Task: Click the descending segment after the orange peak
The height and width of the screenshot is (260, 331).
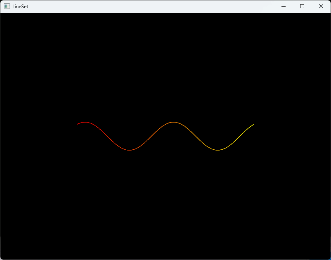Action: 196,136
